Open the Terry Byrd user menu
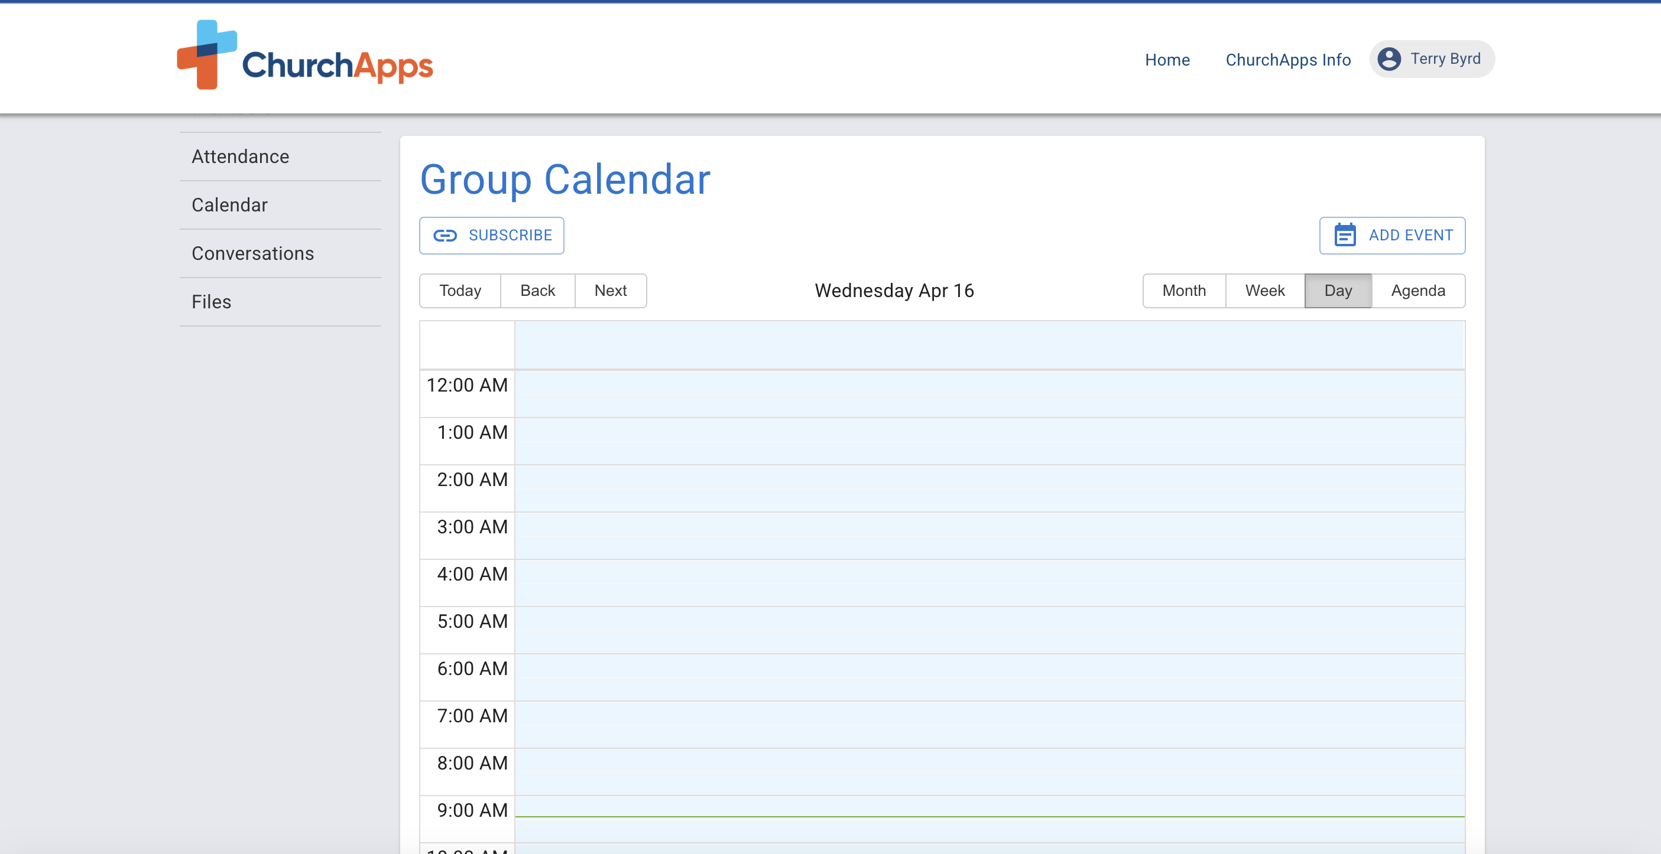This screenshot has width=1661, height=854. pyautogui.click(x=1444, y=59)
